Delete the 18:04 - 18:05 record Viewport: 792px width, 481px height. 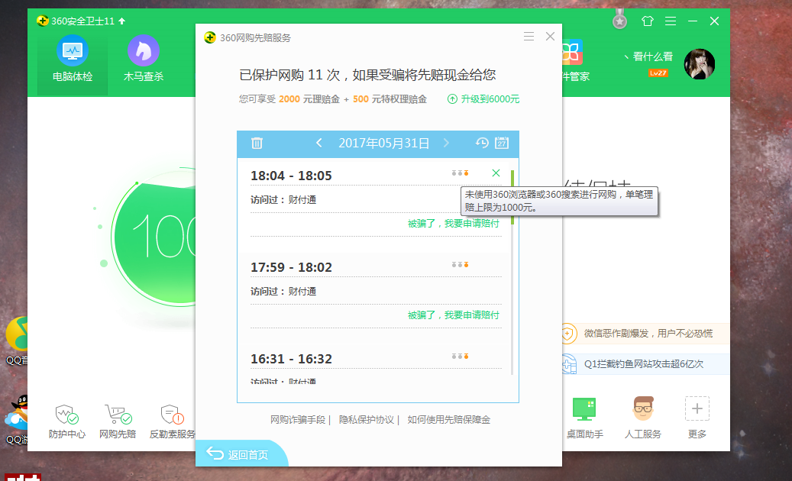point(496,173)
